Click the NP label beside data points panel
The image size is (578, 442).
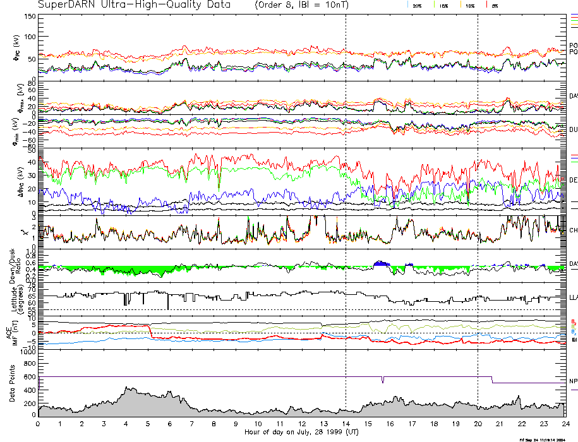coord(573,381)
